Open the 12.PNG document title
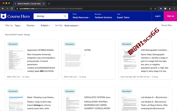This screenshot has height=111, width=177. [x=87, y=50]
